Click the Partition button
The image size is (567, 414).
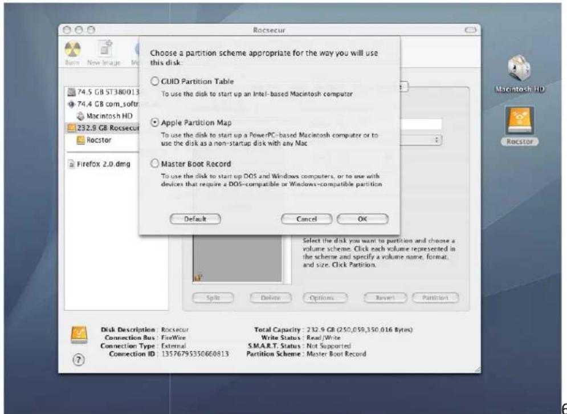point(435,298)
